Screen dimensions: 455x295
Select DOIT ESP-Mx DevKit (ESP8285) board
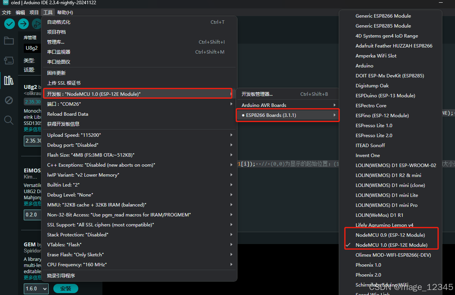390,75
